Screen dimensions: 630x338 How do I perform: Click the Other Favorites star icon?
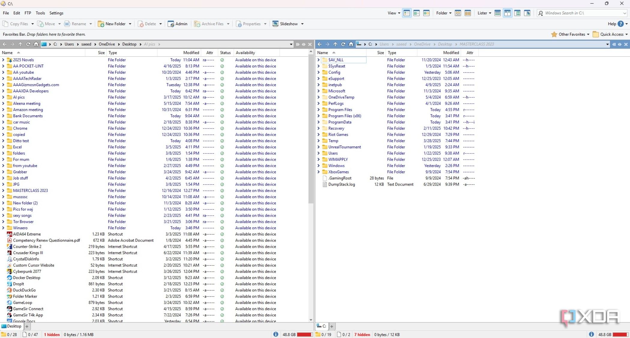point(554,34)
